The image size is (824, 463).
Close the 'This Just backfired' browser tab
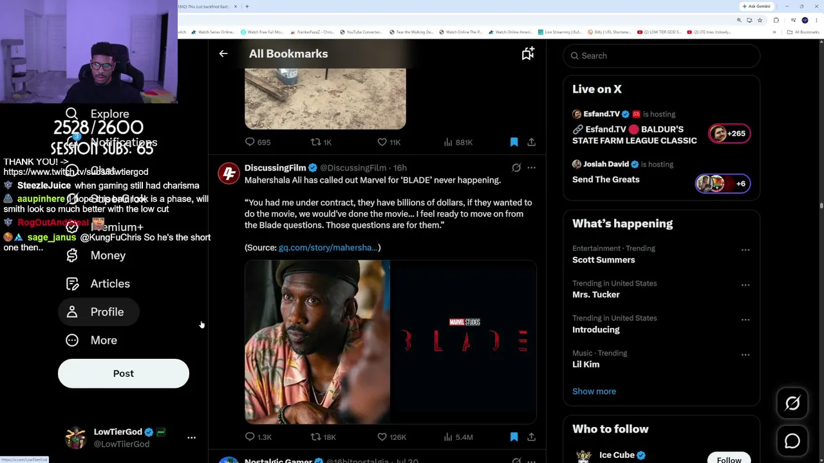click(x=236, y=6)
